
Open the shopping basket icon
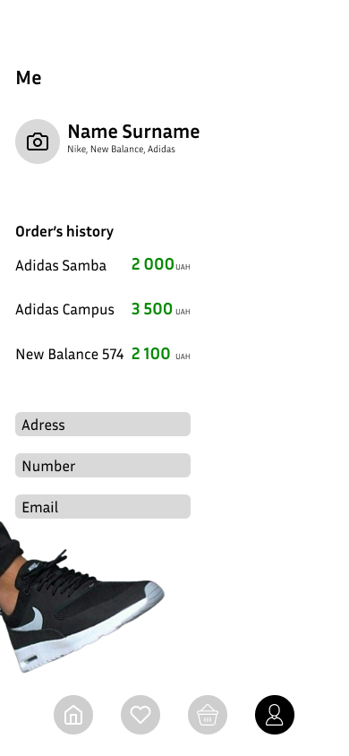208,715
